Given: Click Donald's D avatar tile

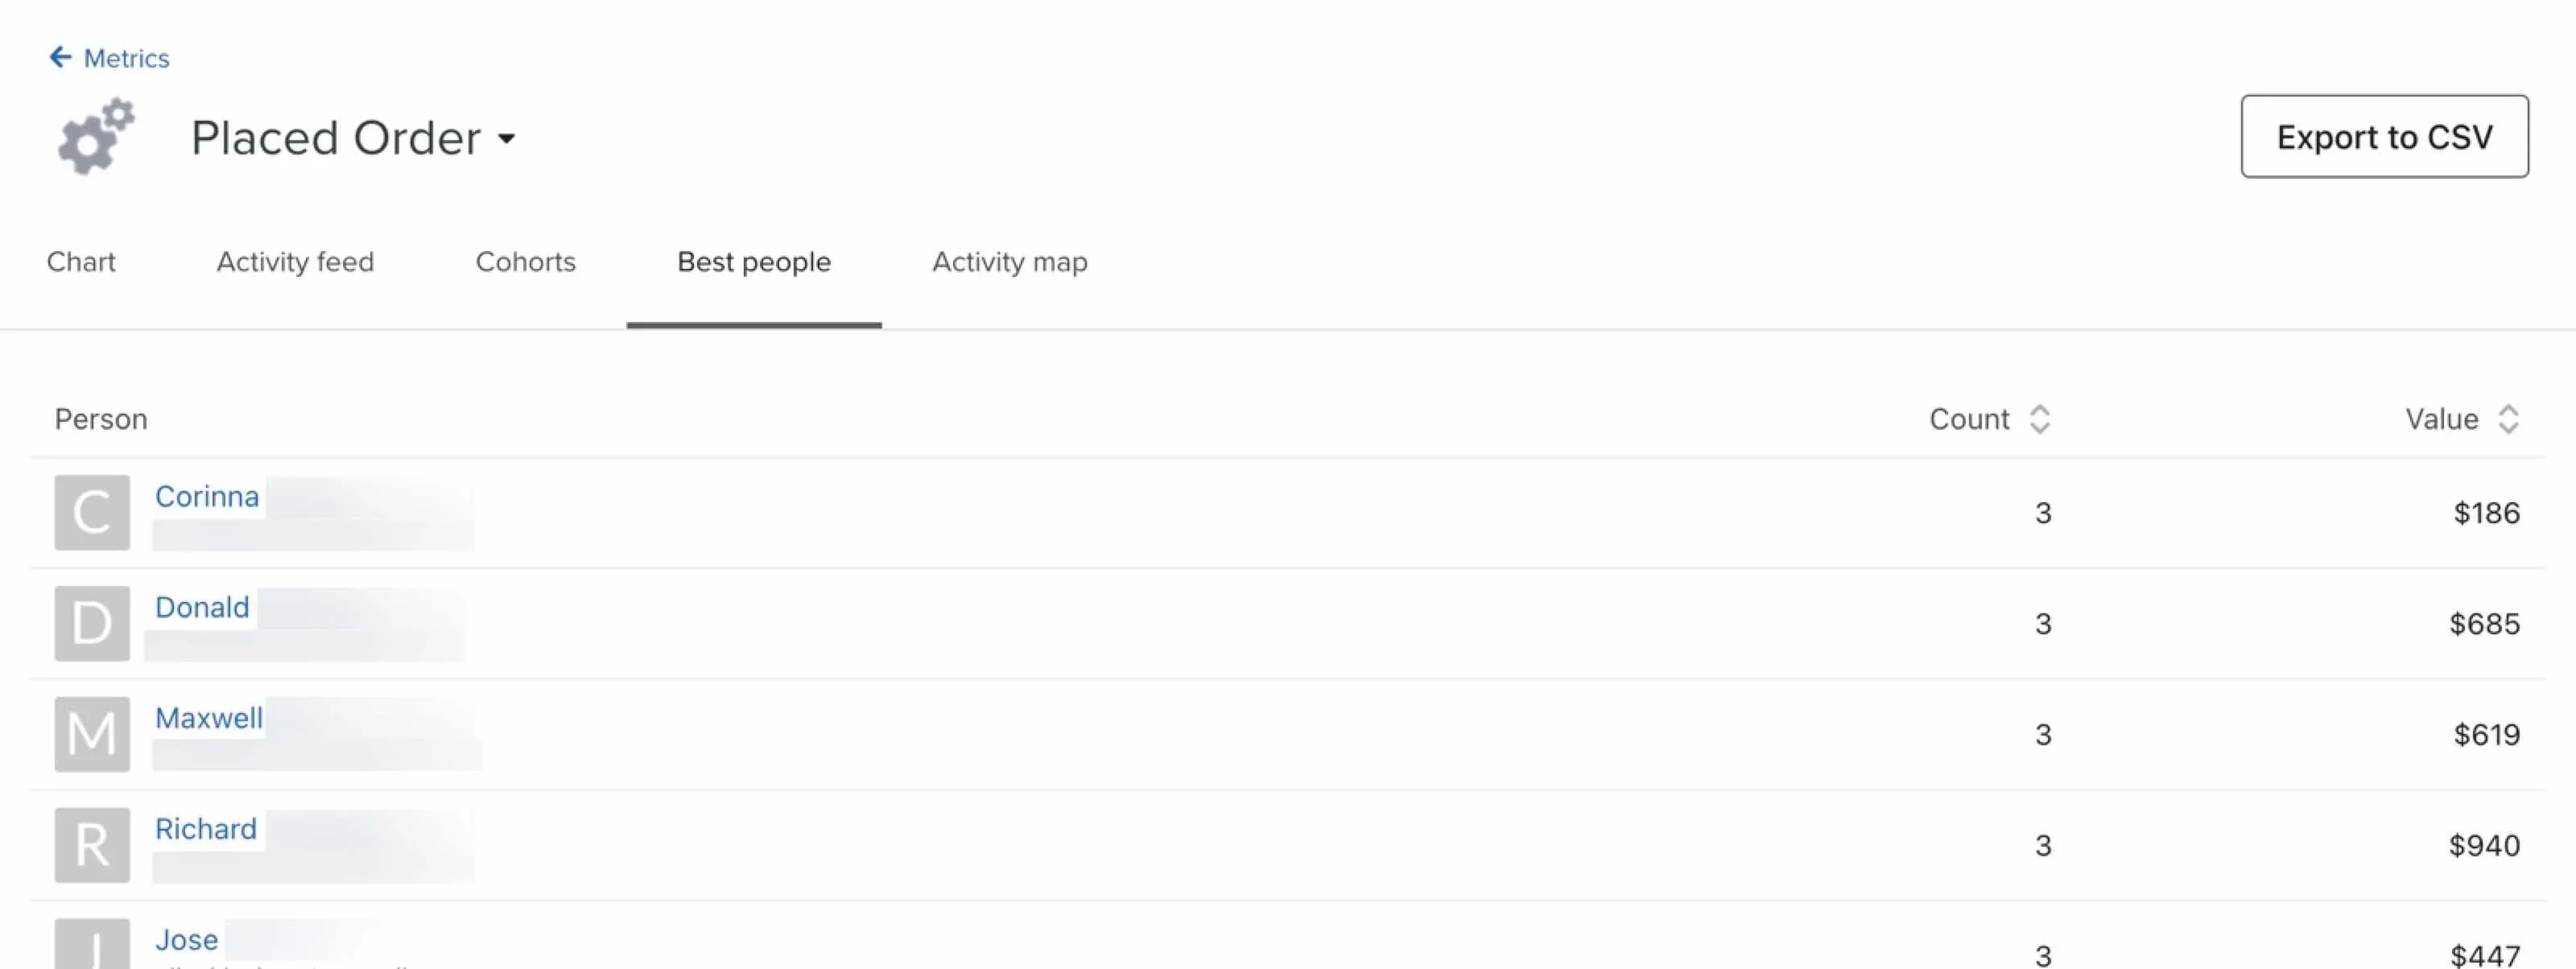Looking at the screenshot, I should coord(92,623).
